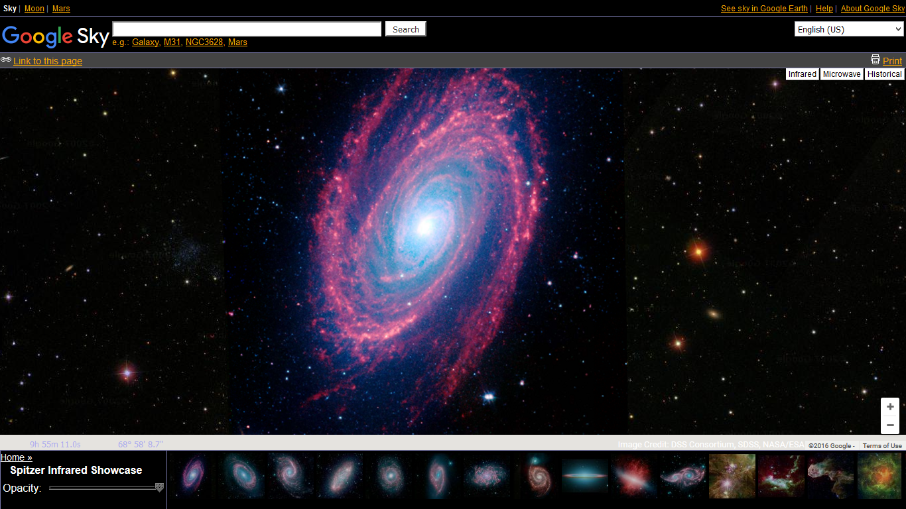
Task: Select the Sombrero galaxy edge-on thumbnail
Action: tap(585, 475)
